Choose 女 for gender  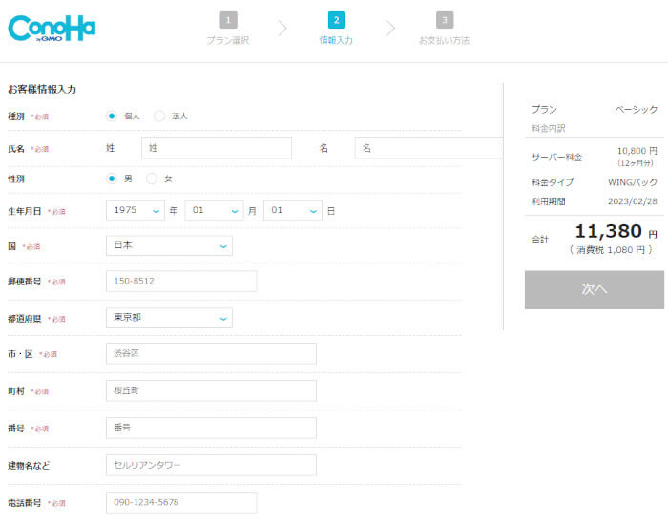point(152,178)
